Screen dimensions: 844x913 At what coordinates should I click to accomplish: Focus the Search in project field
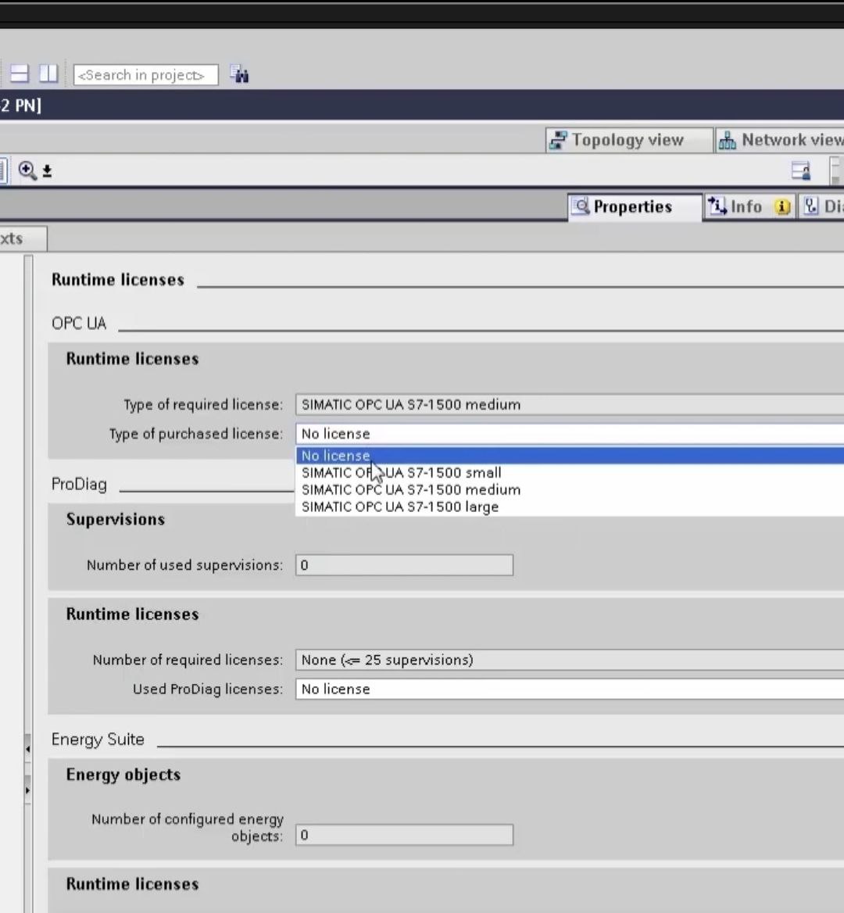point(146,74)
